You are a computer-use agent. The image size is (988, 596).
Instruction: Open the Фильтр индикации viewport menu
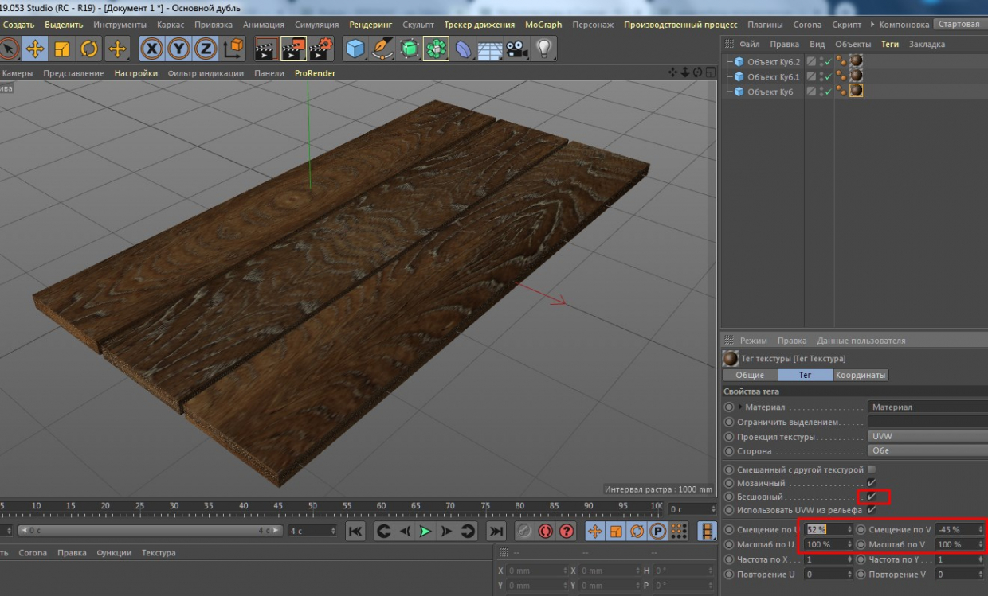click(x=206, y=73)
